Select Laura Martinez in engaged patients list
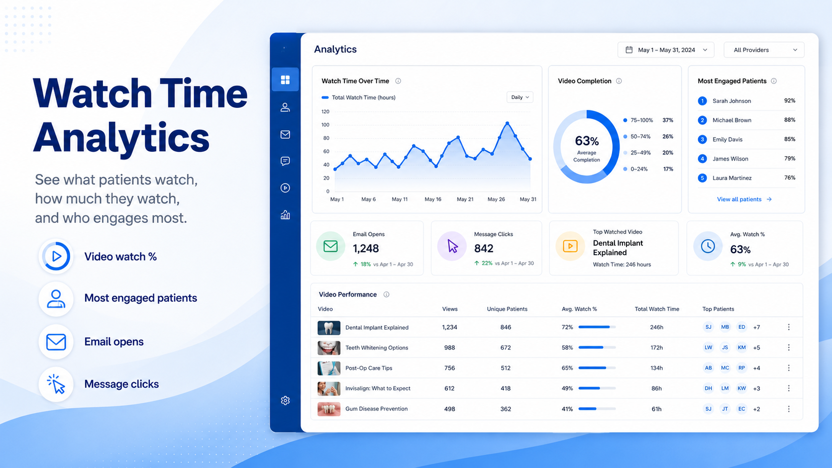Viewport: 832px width, 468px height. coord(746,178)
